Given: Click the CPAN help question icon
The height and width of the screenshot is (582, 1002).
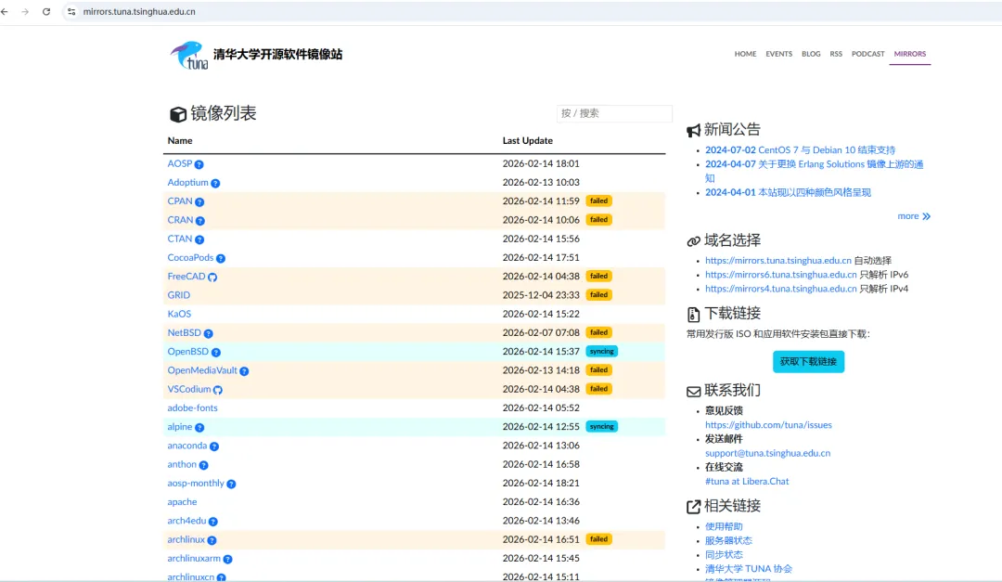Looking at the screenshot, I should (x=199, y=202).
